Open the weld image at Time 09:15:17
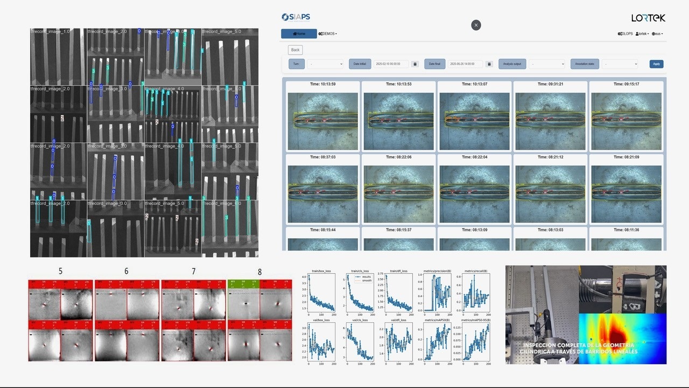This screenshot has width=689, height=388. (626, 121)
